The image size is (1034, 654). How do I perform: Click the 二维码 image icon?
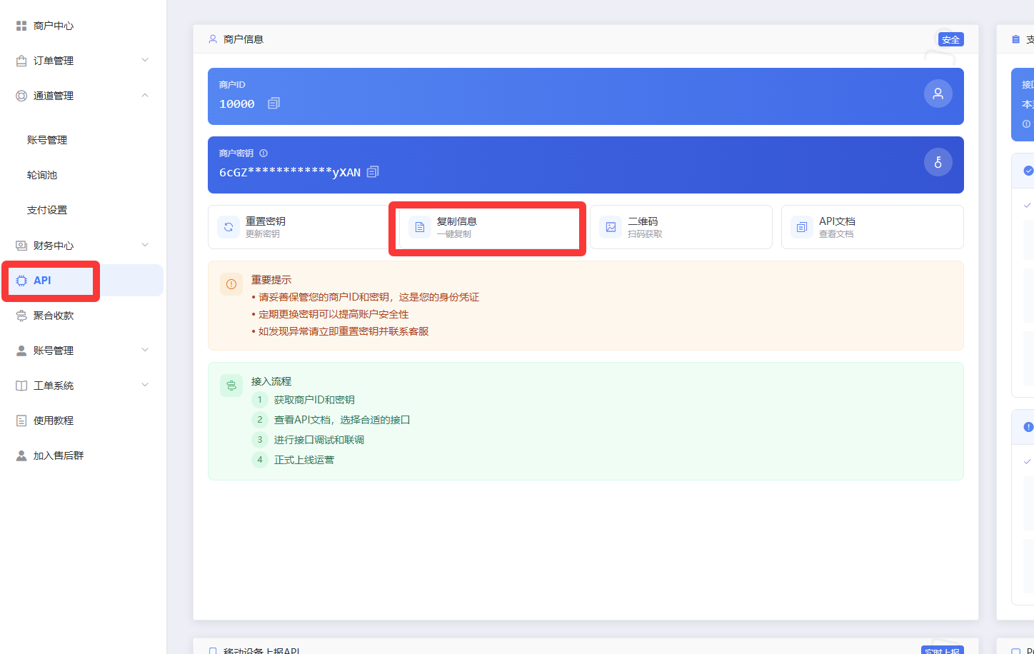click(x=611, y=227)
